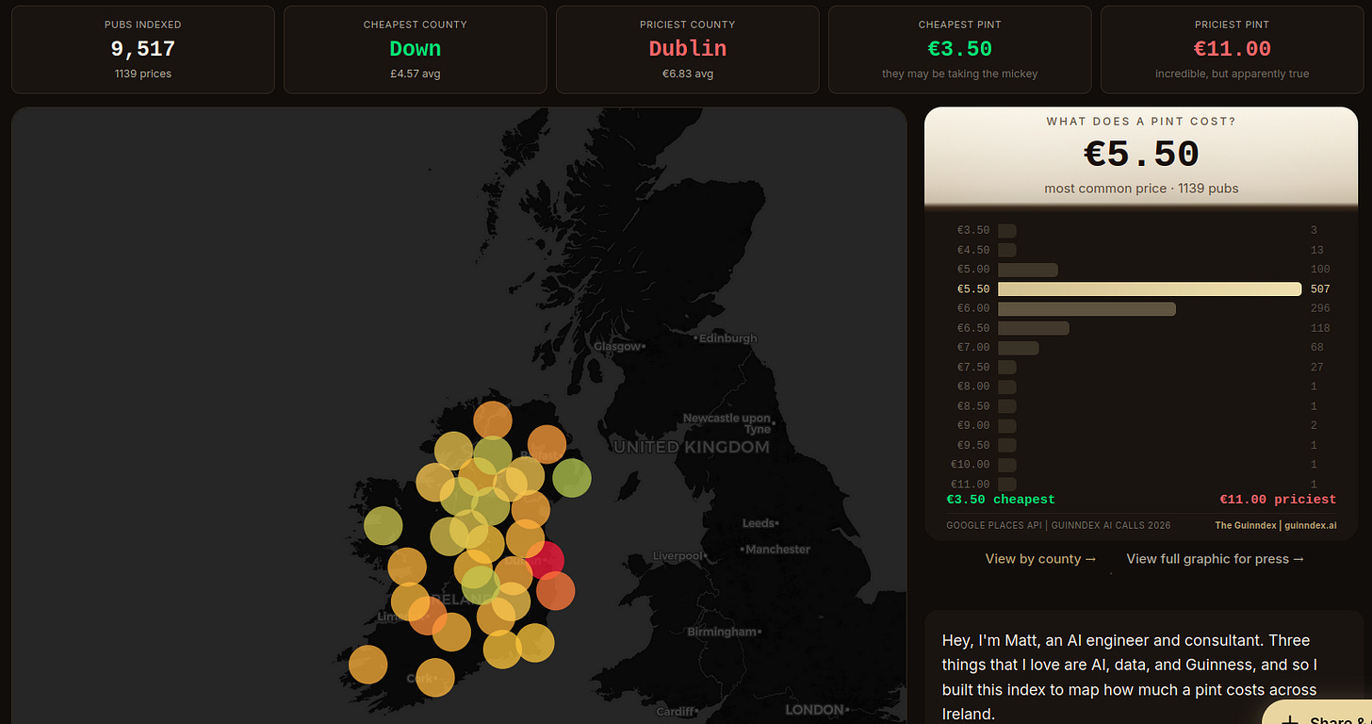Click the €6.50 histogram bar
The height and width of the screenshot is (724, 1372).
click(1033, 328)
